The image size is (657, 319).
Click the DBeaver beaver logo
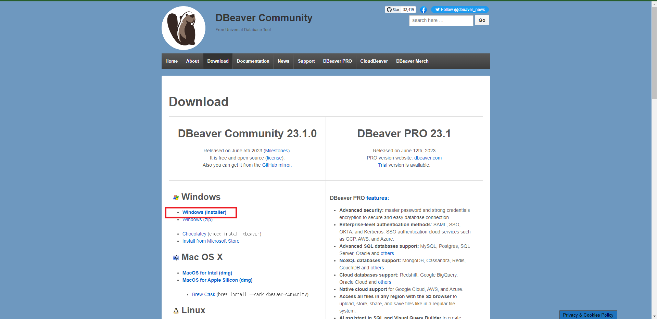[184, 28]
